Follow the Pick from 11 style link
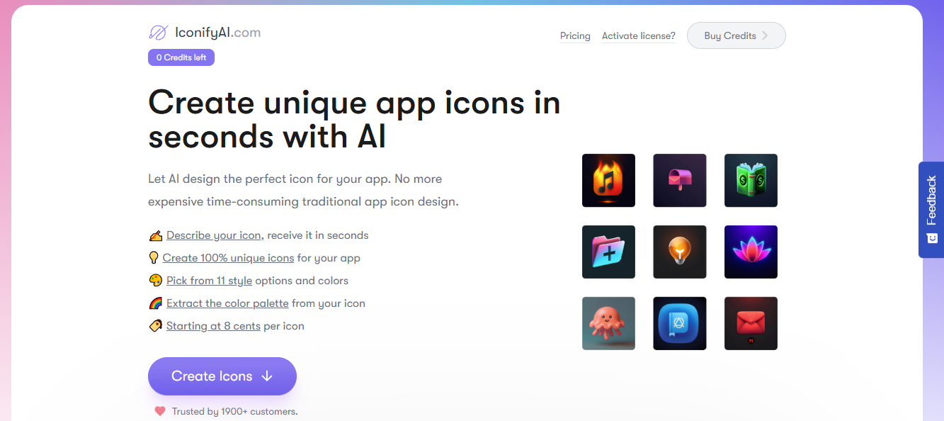The height and width of the screenshot is (421, 944). tap(209, 281)
